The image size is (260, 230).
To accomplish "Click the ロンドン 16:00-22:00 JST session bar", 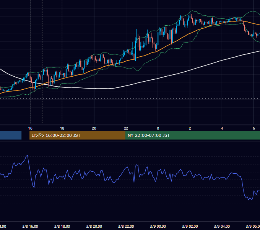I will pyautogui.click(x=77, y=135).
